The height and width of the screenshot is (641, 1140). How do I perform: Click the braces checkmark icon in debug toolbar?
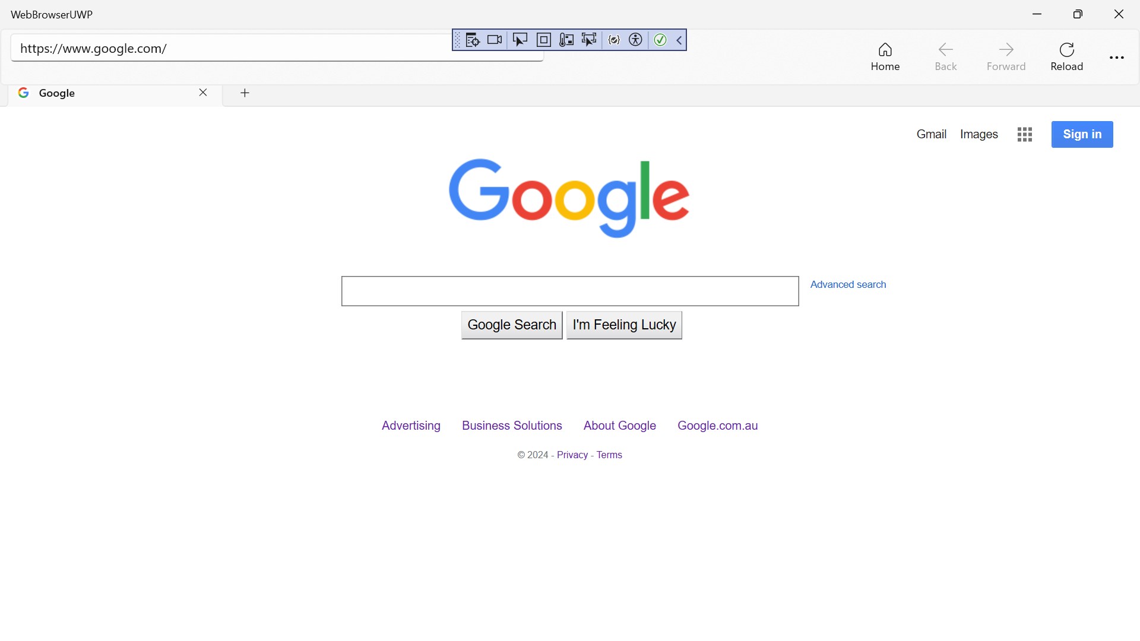(615, 40)
